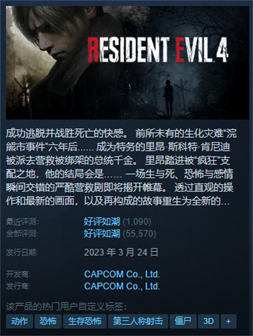The height and width of the screenshot is (336, 253).
Task: Click the game description paragraph
Action: 121,167
